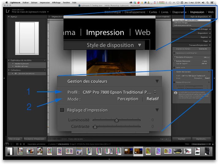Hide the filmstrip with bottom edge arrow

pos(109,159)
